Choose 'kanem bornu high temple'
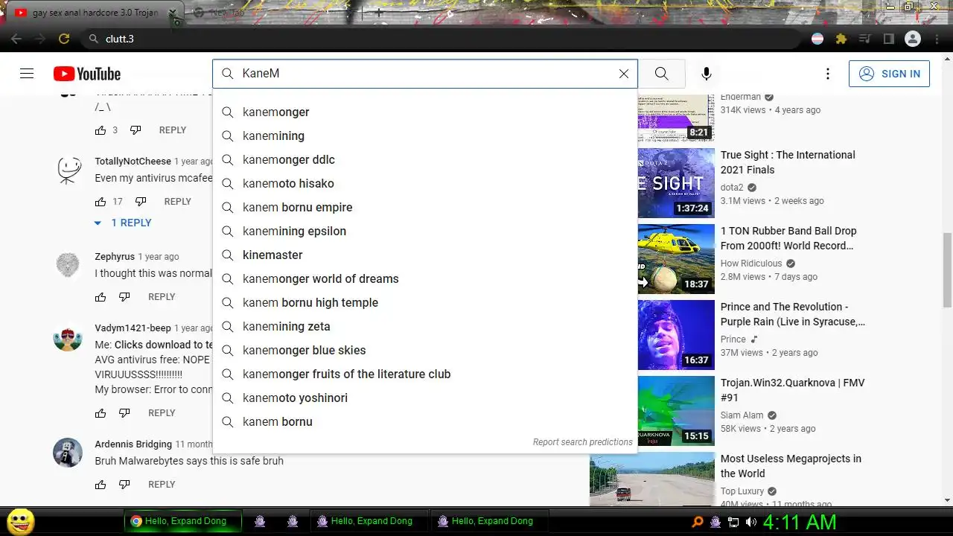This screenshot has height=536, width=953. (424, 302)
